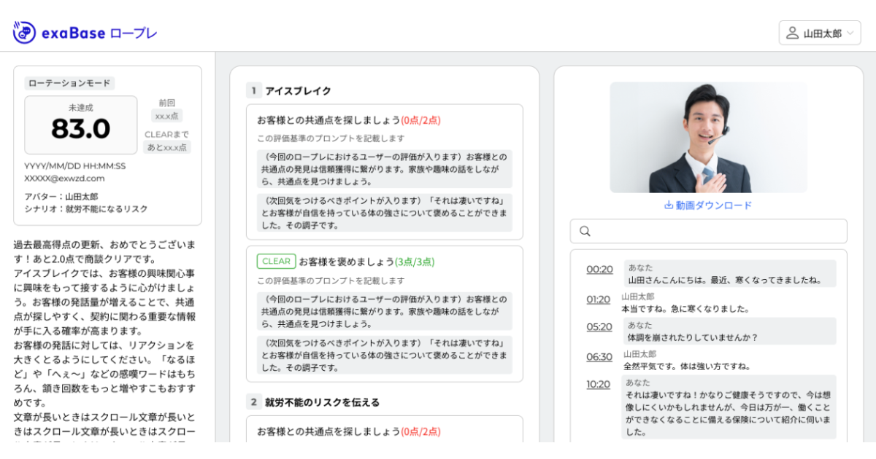Jump to timestamp 06:30 in transcript
The height and width of the screenshot is (459, 876).
pos(599,357)
